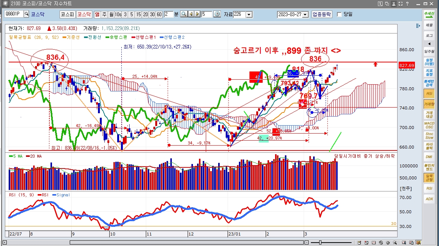The height and width of the screenshot is (246, 439).
Task: Click the picture chart icon in bottom toolbar
Action: pyautogui.click(x=374, y=243)
